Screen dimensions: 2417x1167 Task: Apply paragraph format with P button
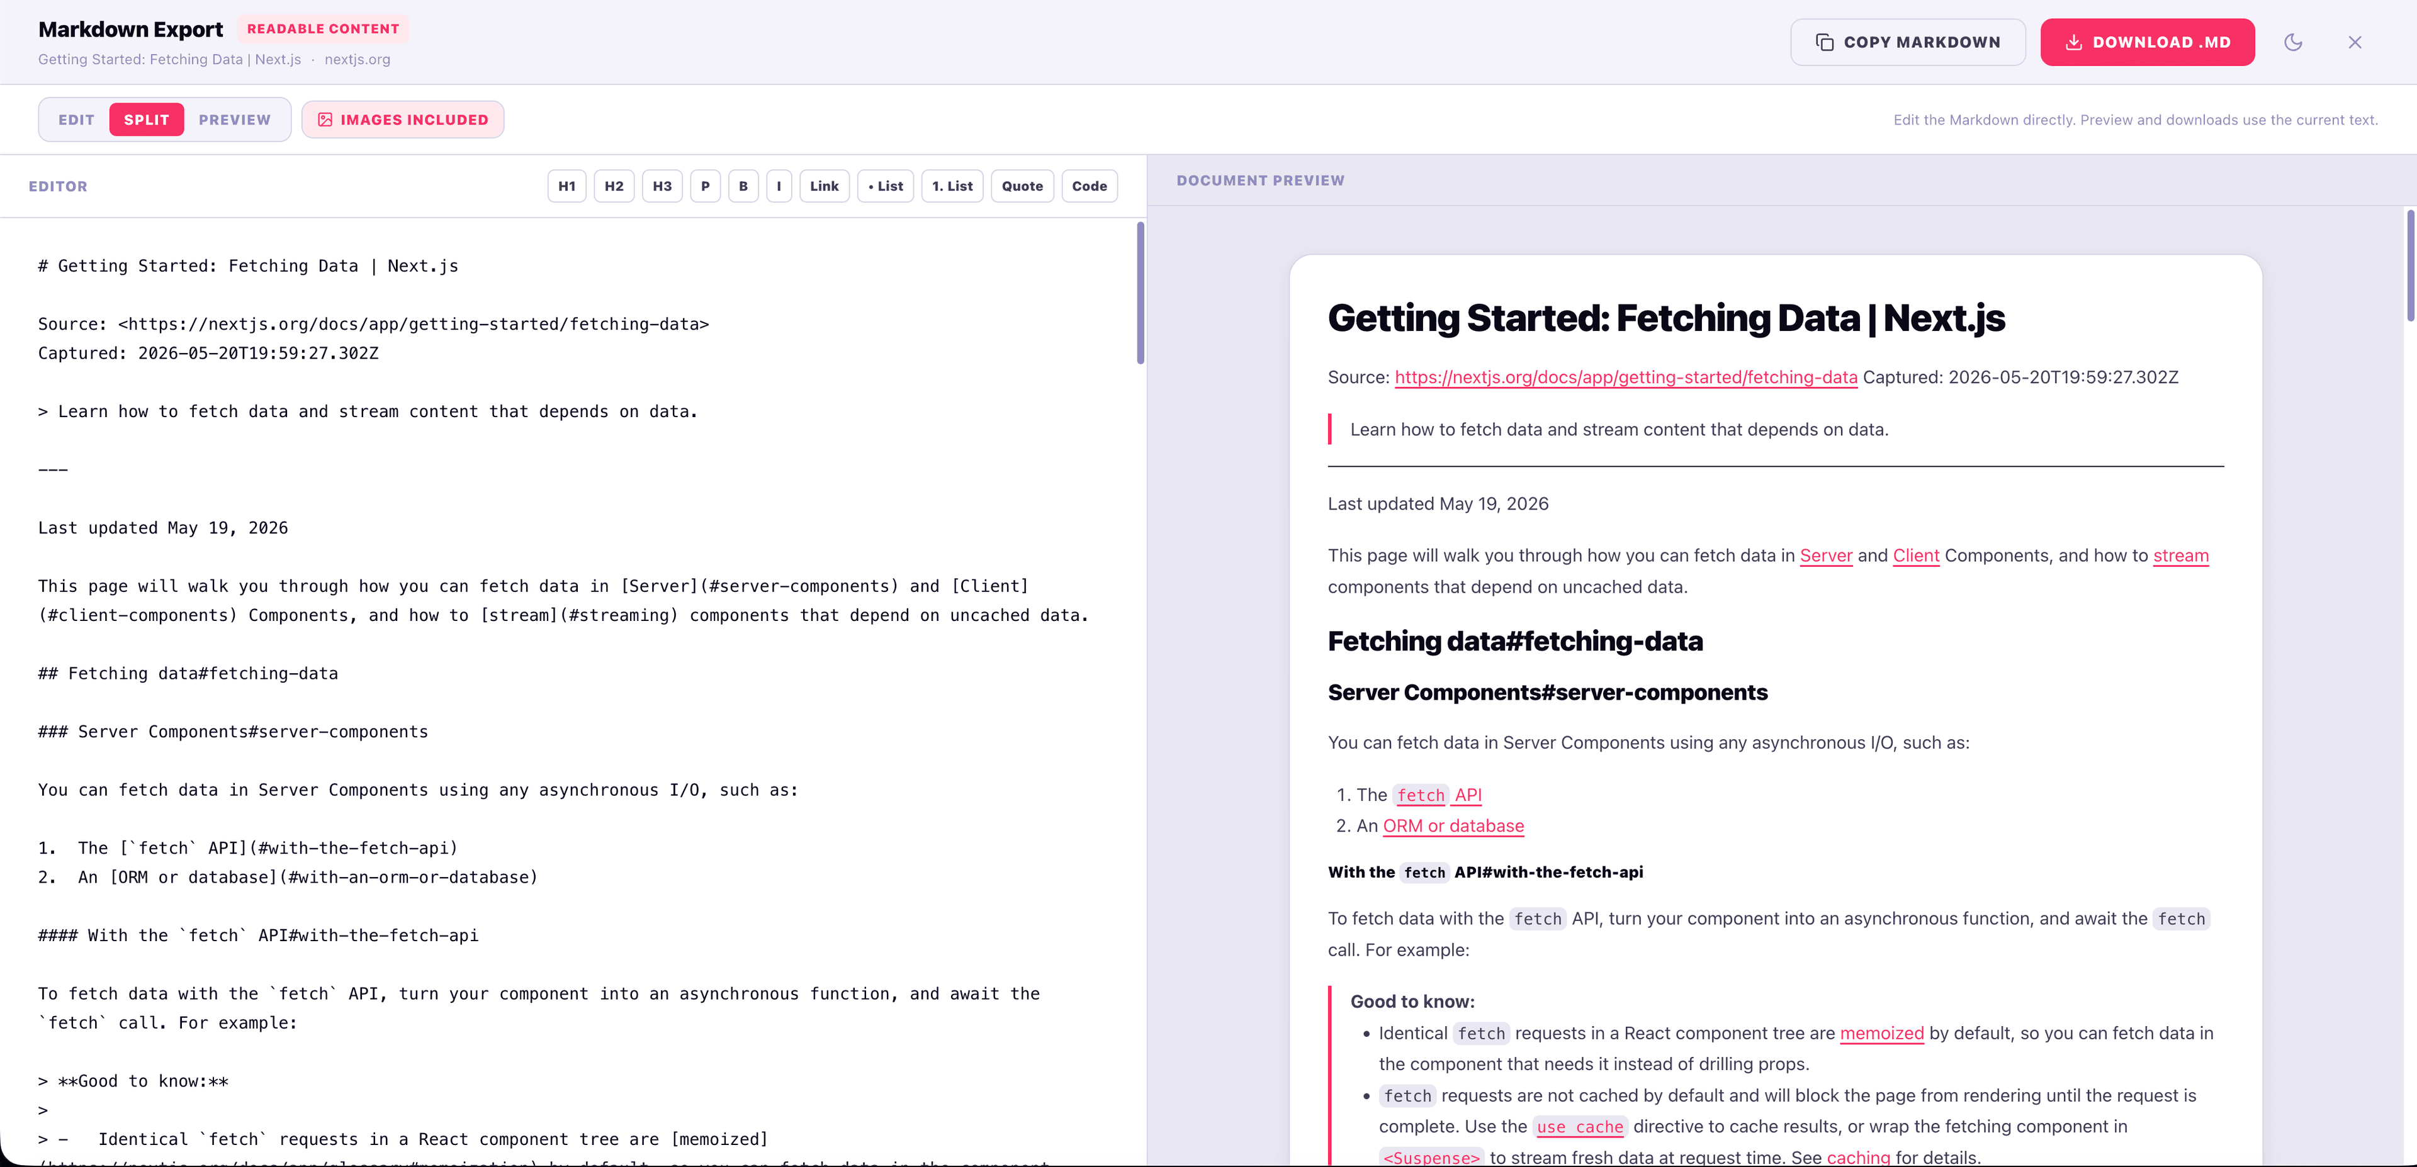pos(706,186)
